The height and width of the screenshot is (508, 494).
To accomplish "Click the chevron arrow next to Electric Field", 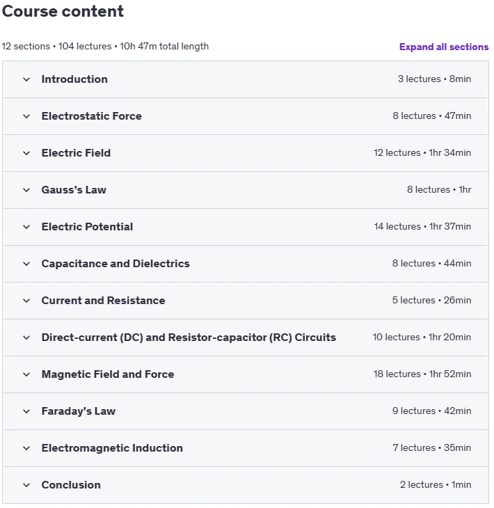I will click(26, 153).
